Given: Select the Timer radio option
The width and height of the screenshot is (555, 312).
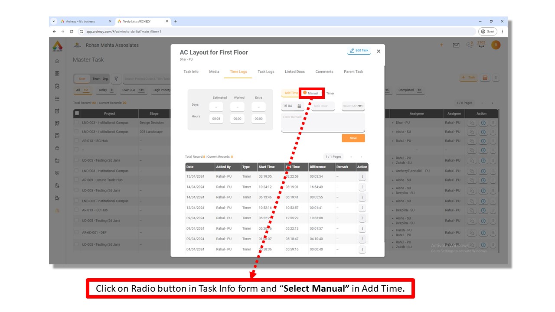Looking at the screenshot, I should 330,93.
